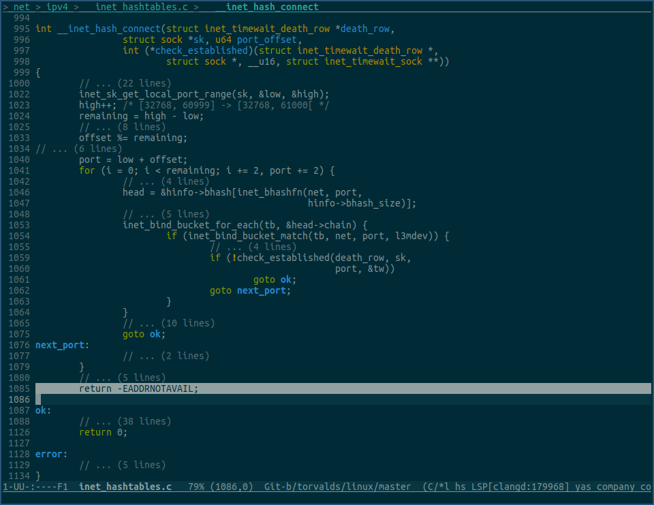The width and height of the screenshot is (654, 505).
Task: Click the 'net' breadcrumb segment
Action: click(21, 7)
